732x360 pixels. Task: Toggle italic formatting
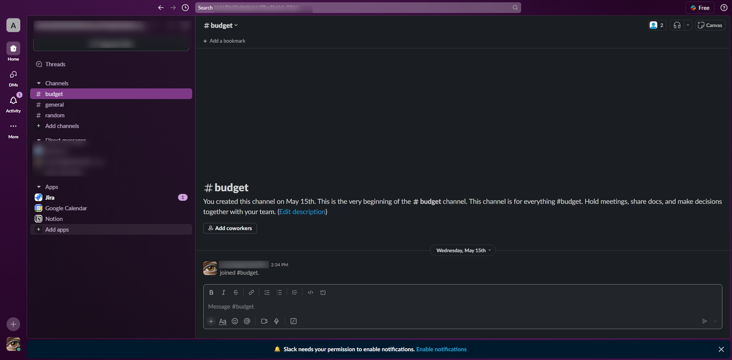coord(223,293)
